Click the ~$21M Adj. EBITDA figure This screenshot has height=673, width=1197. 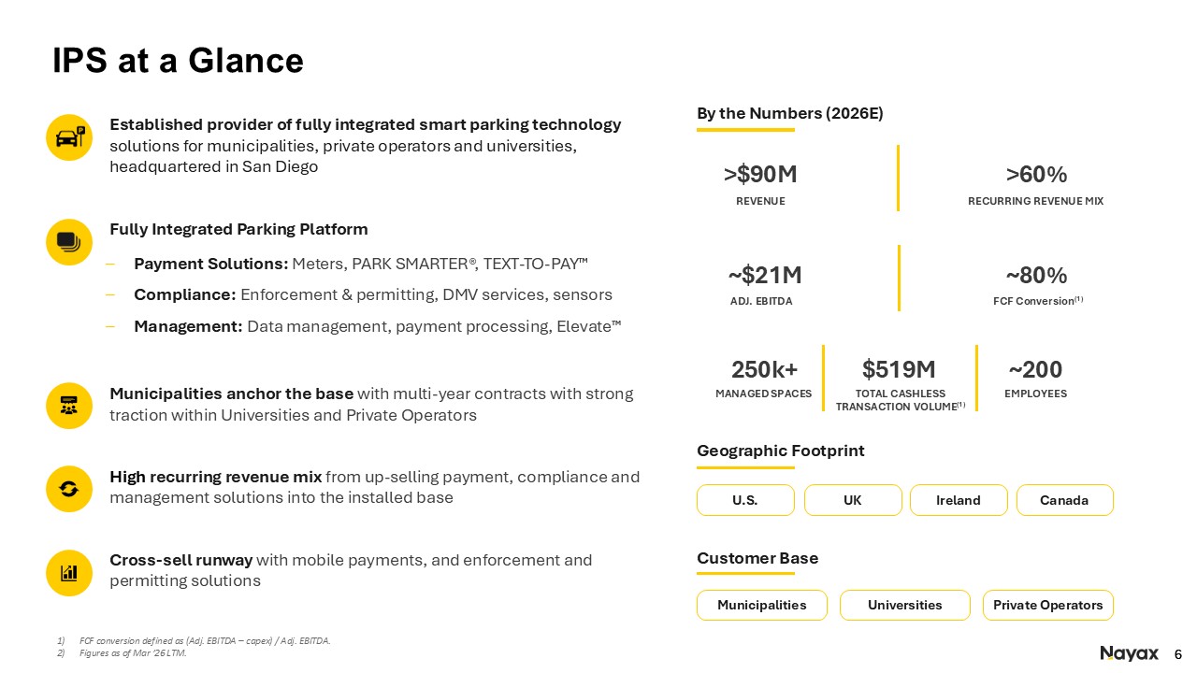click(x=765, y=275)
